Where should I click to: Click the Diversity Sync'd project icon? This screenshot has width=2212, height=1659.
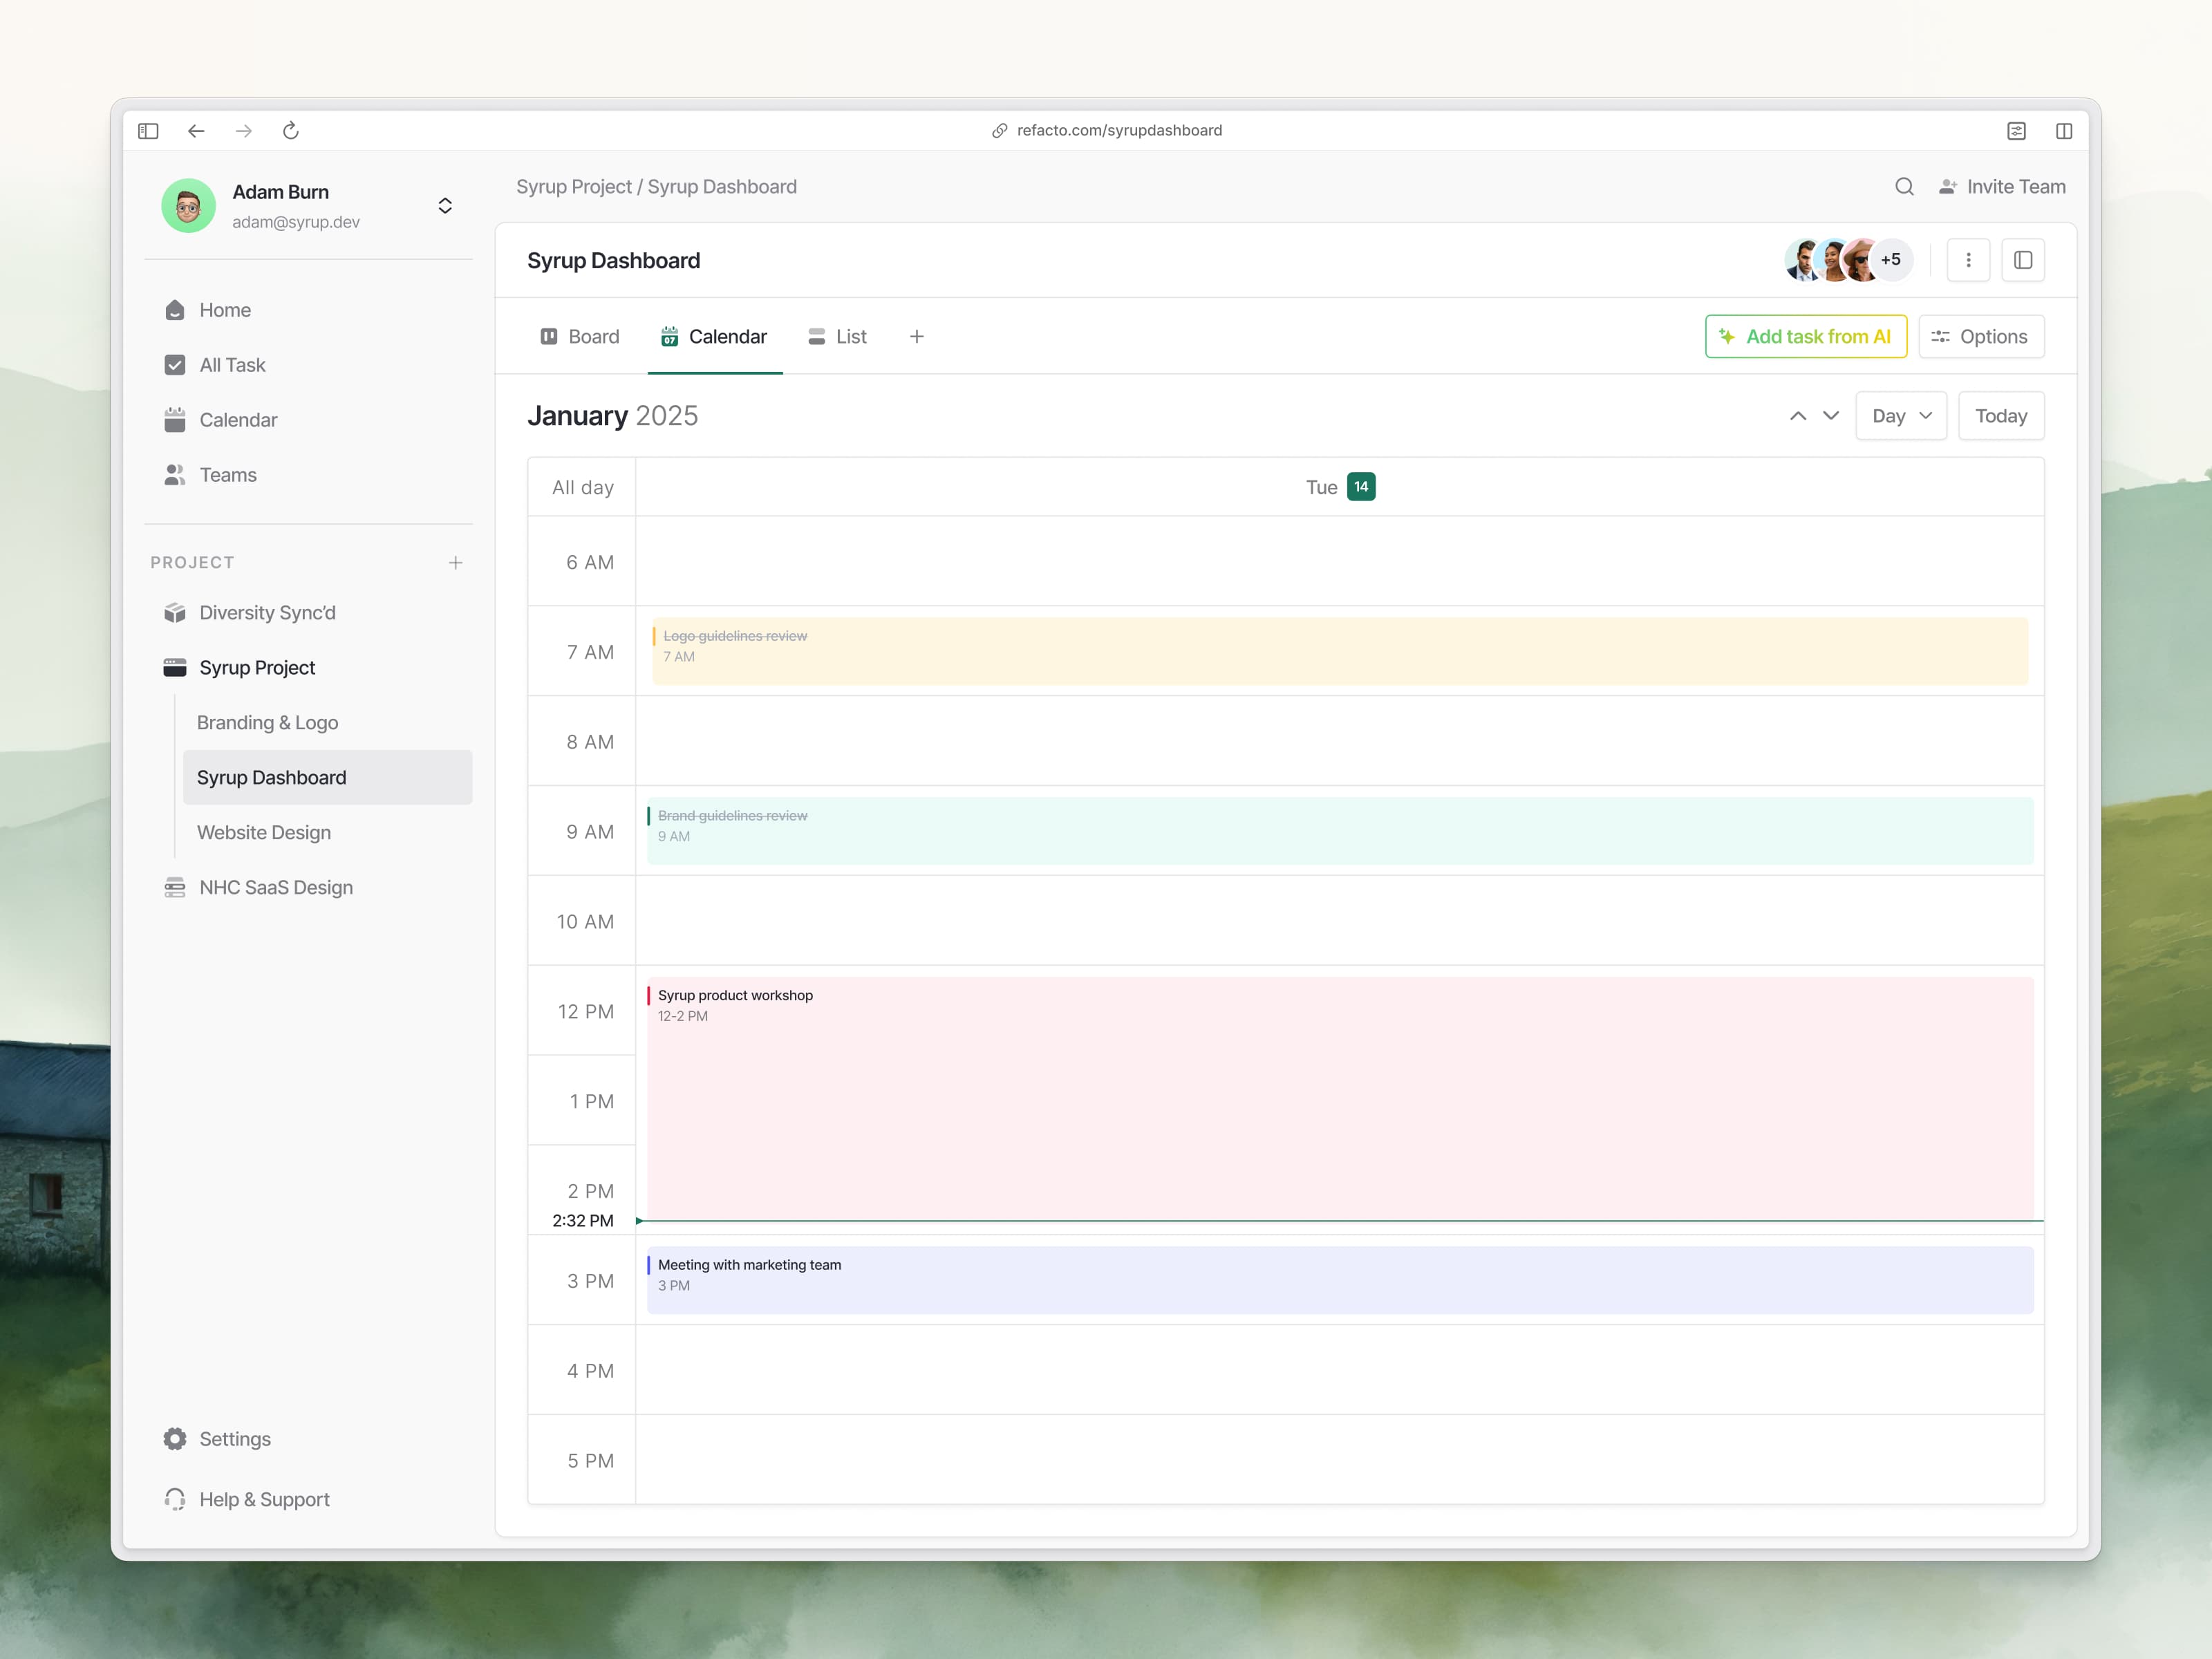point(175,613)
